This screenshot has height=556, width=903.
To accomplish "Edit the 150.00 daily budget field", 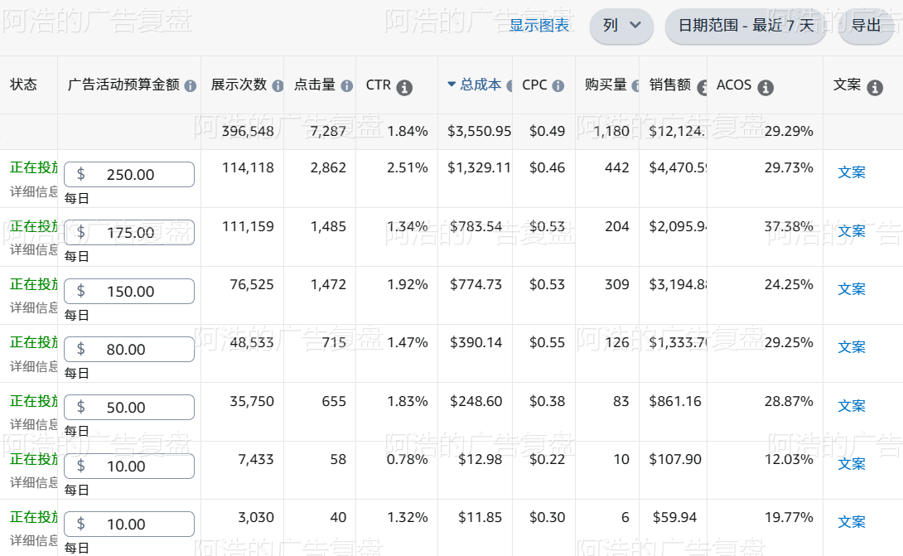I will click(x=129, y=292).
